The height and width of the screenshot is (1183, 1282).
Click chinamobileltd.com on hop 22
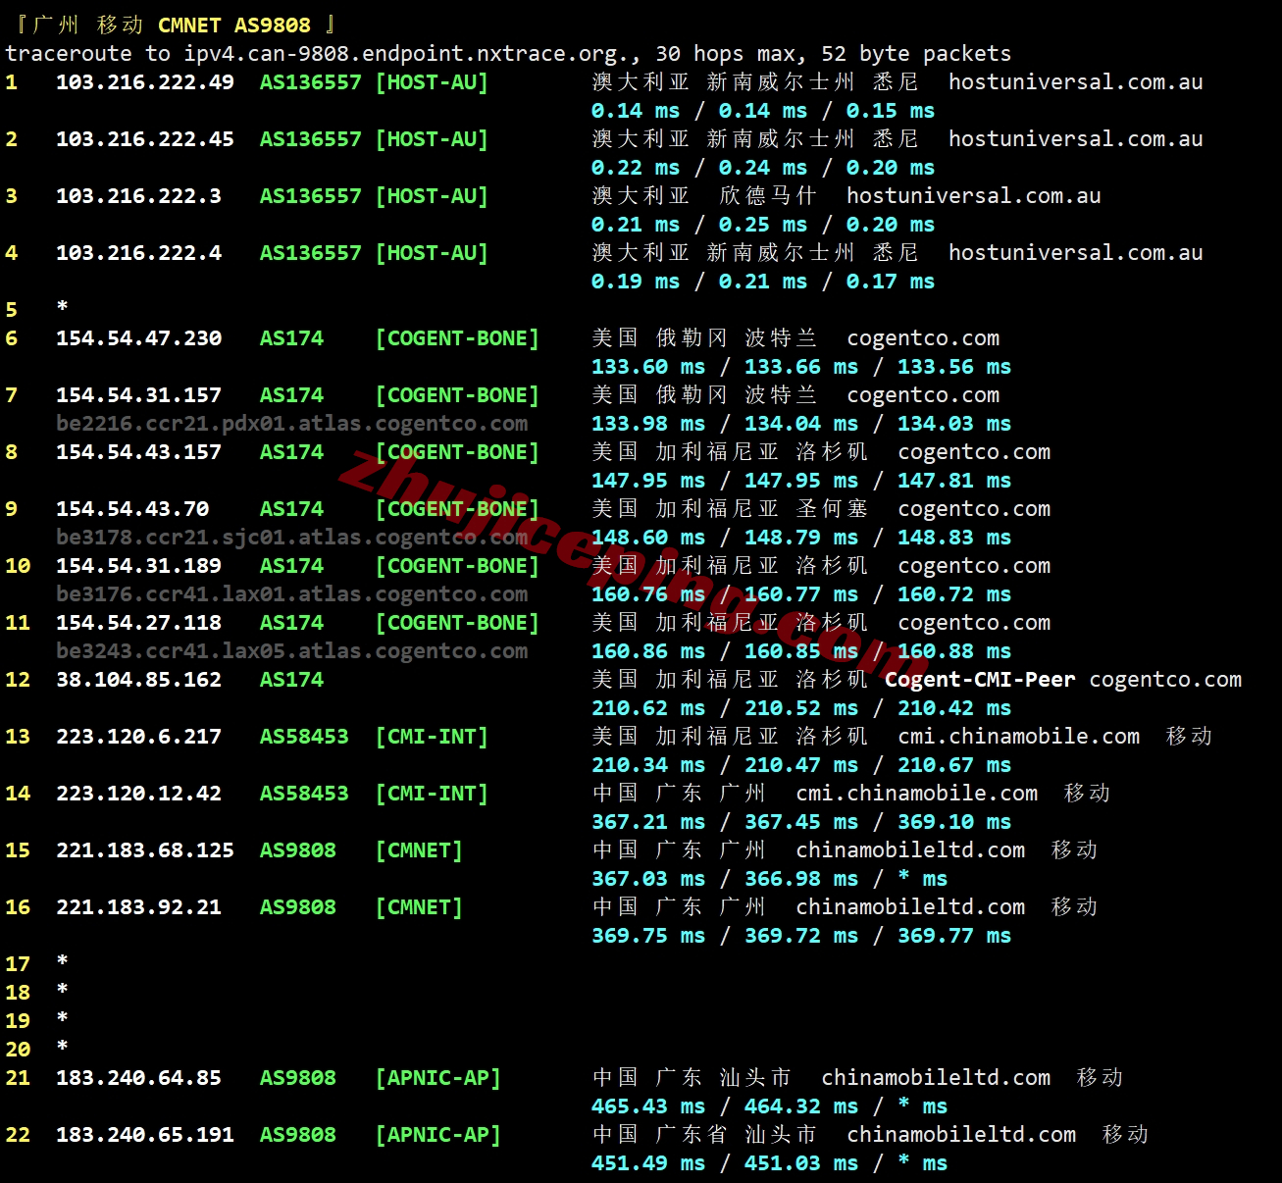[x=961, y=1135]
